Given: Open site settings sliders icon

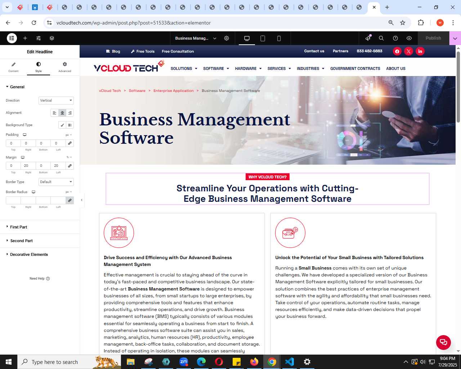Looking at the screenshot, I should point(39,38).
